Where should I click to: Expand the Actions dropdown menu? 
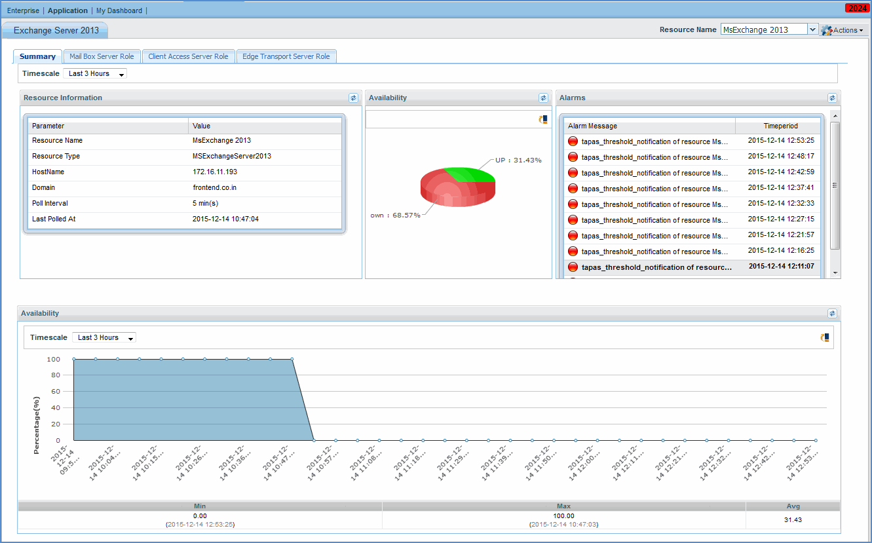pyautogui.click(x=846, y=29)
